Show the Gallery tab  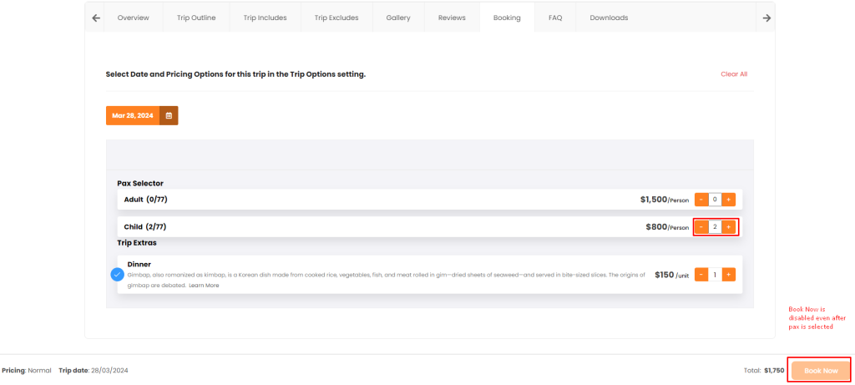[398, 18]
